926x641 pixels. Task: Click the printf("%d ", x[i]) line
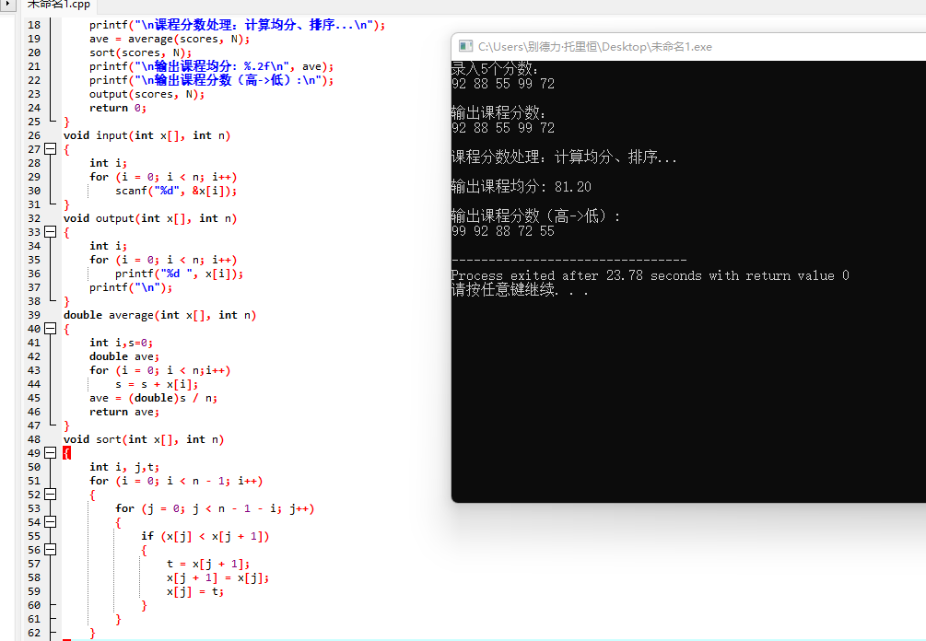pos(179,274)
